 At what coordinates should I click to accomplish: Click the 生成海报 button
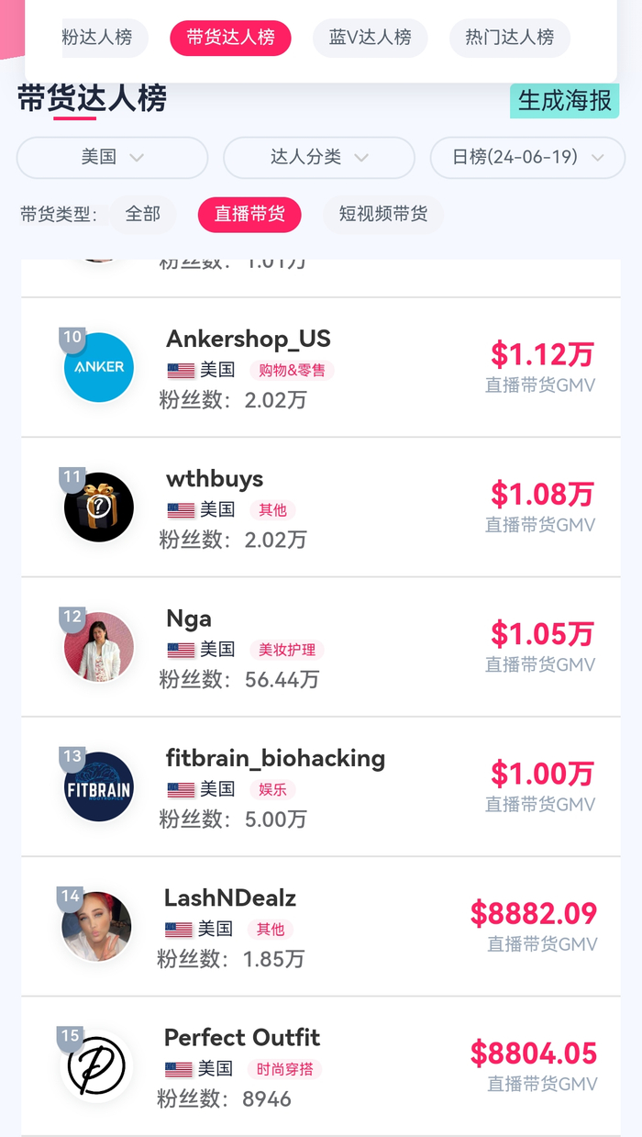click(564, 101)
